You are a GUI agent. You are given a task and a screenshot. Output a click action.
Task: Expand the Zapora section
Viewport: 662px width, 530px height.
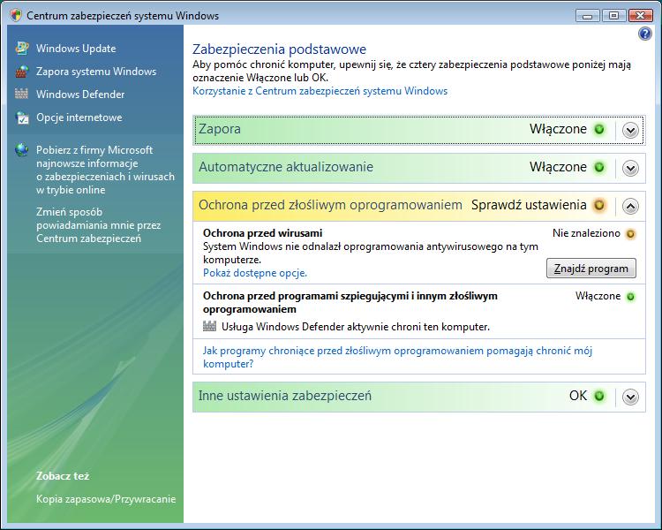click(x=630, y=130)
